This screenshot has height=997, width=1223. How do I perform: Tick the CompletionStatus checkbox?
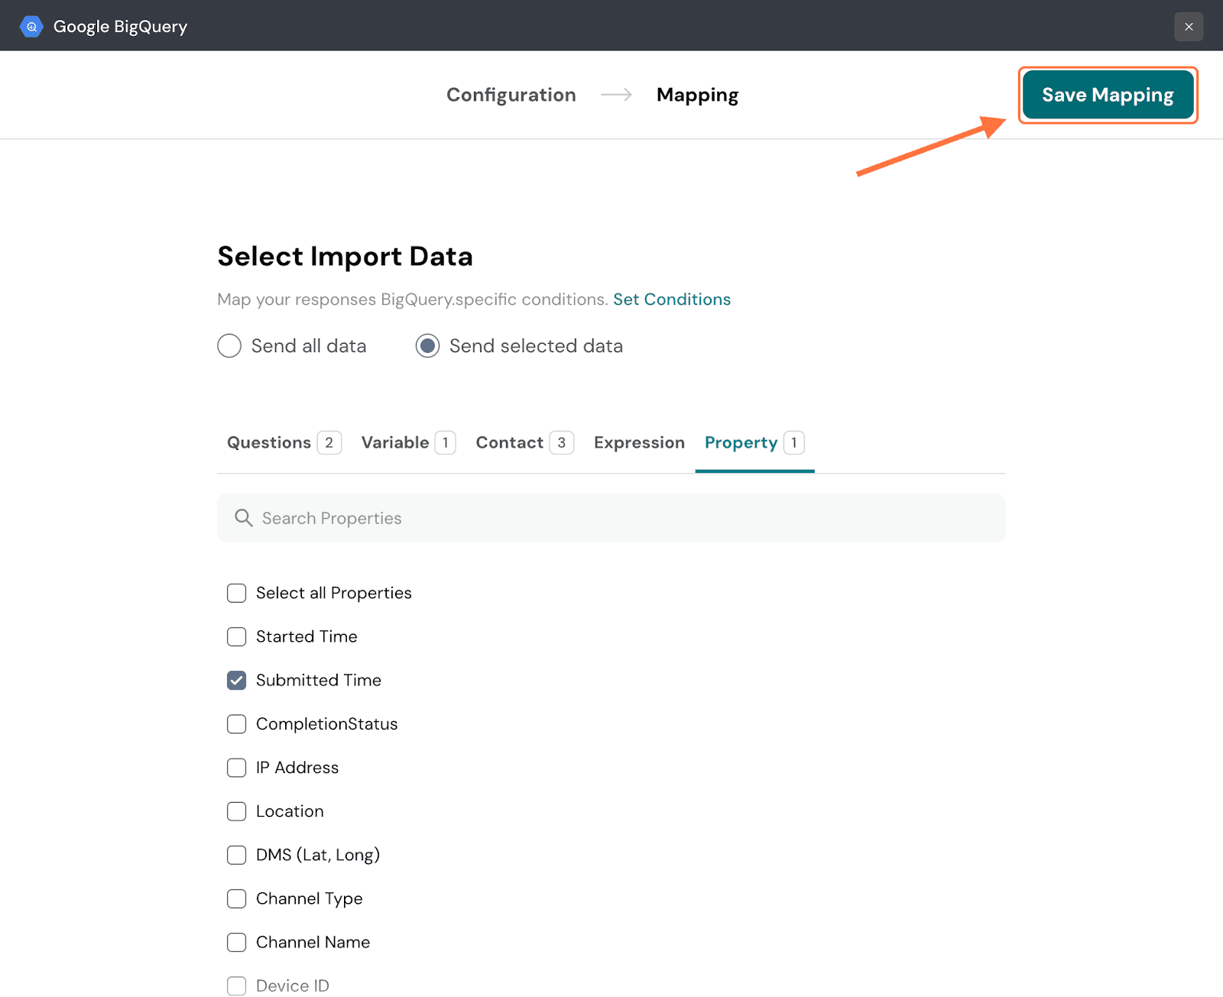237,724
